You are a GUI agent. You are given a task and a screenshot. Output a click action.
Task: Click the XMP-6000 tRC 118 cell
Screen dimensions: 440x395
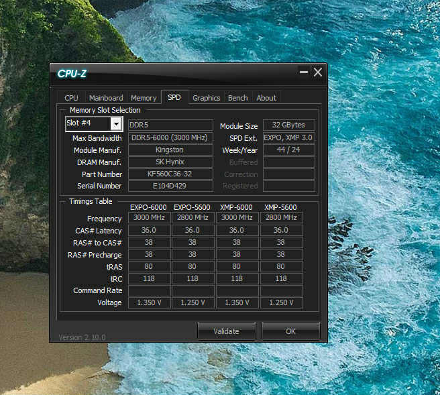coord(237,278)
